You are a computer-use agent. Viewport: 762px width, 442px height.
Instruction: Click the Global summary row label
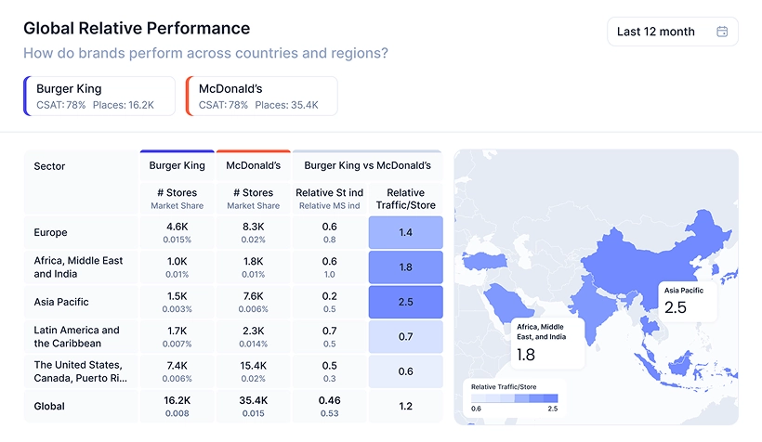51,406
